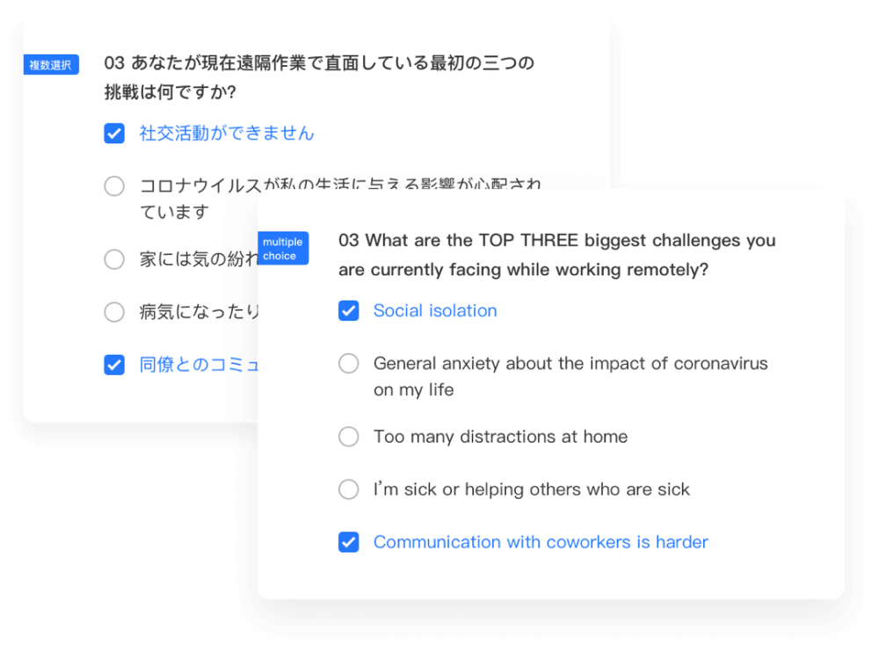Select the 病気になったり radio circle
Viewport: 879px width, 652px height.
114,312
